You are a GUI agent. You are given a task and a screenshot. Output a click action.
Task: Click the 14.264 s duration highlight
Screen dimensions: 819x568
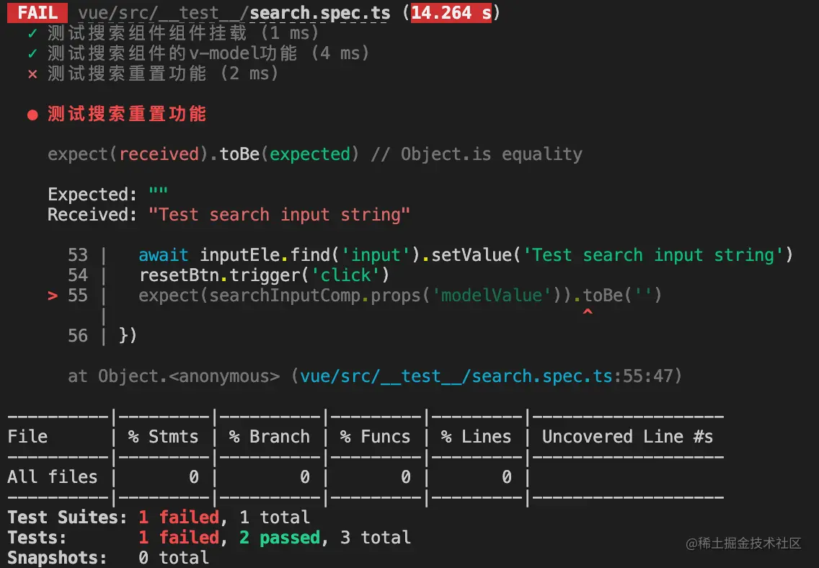pyautogui.click(x=451, y=12)
